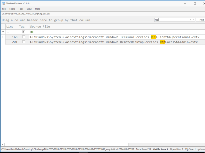The height and width of the screenshot is (153, 205).
Task: Click the file path in the status bar
Action: point(68,149)
